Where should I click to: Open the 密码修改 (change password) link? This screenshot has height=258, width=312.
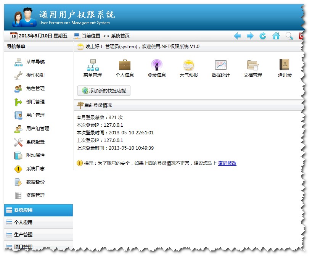click(x=227, y=163)
